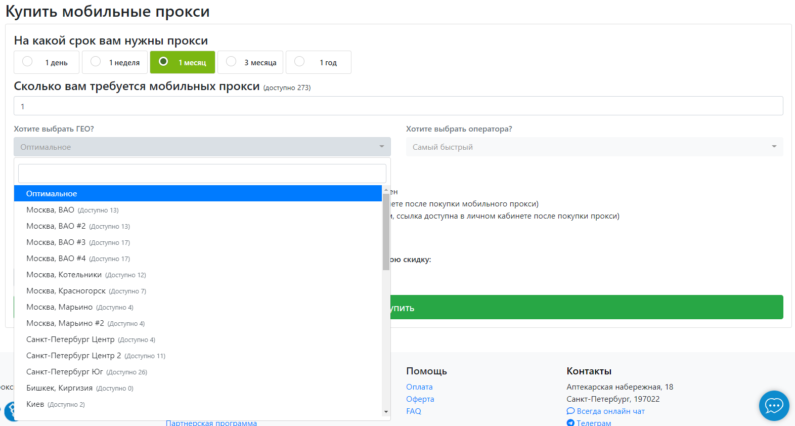Click the ГЕО dropdown arrow caret
The image size is (795, 426).
click(382, 147)
